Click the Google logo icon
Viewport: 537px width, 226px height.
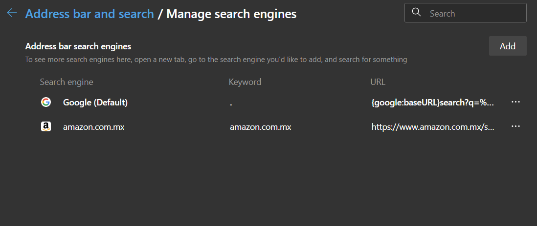point(45,102)
